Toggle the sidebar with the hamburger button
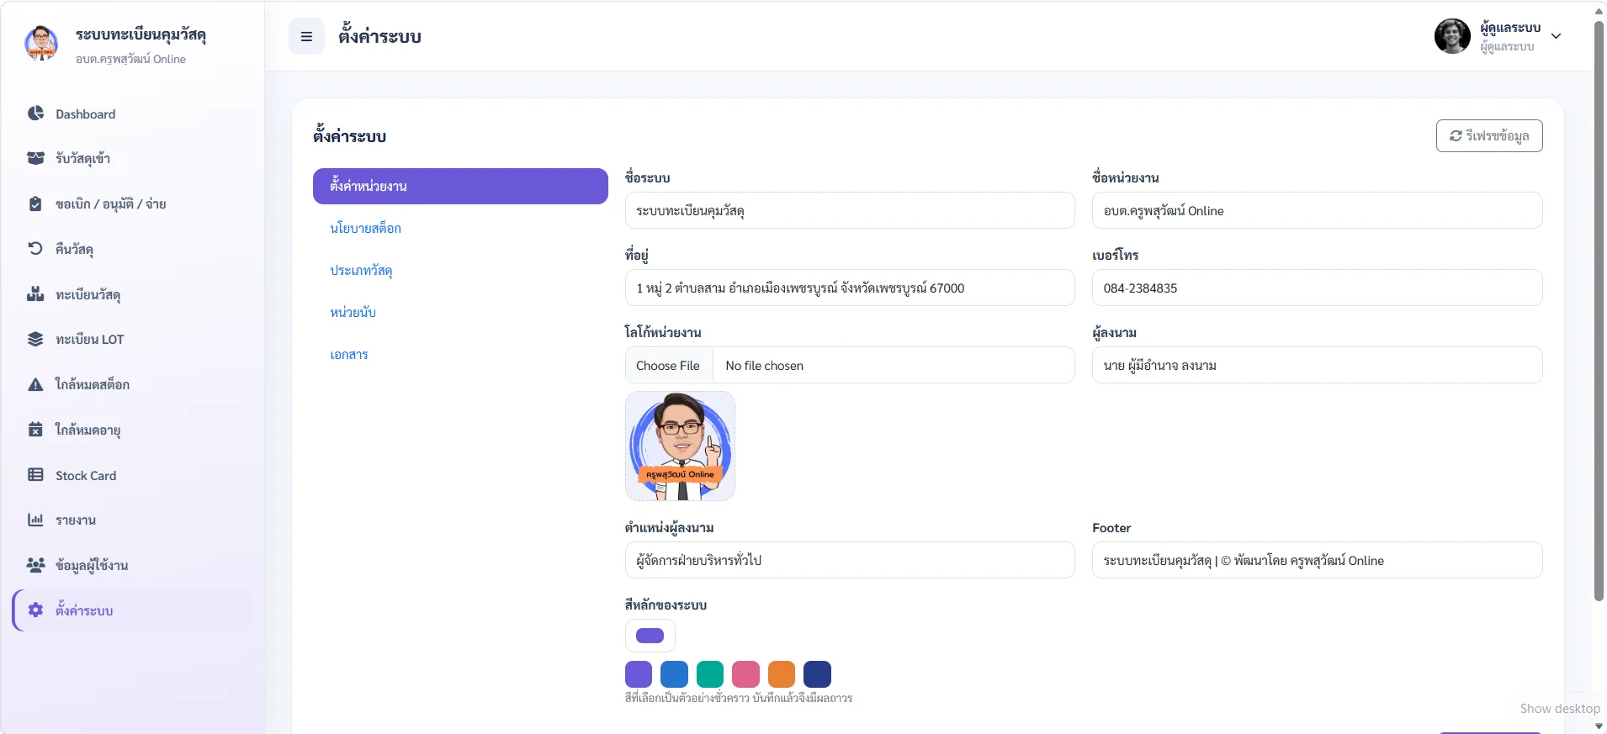Screen dimensions: 1607x734 pyautogui.click(x=306, y=36)
